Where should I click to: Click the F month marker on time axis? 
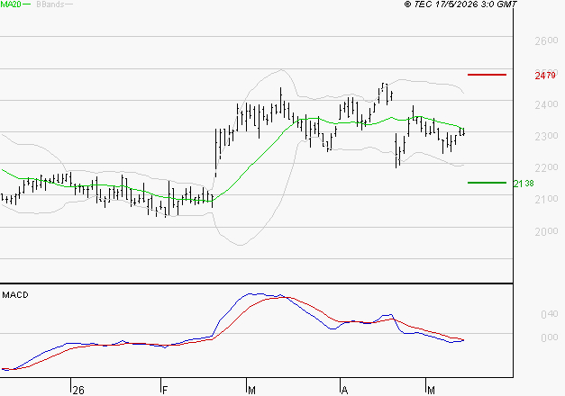coord(165,391)
